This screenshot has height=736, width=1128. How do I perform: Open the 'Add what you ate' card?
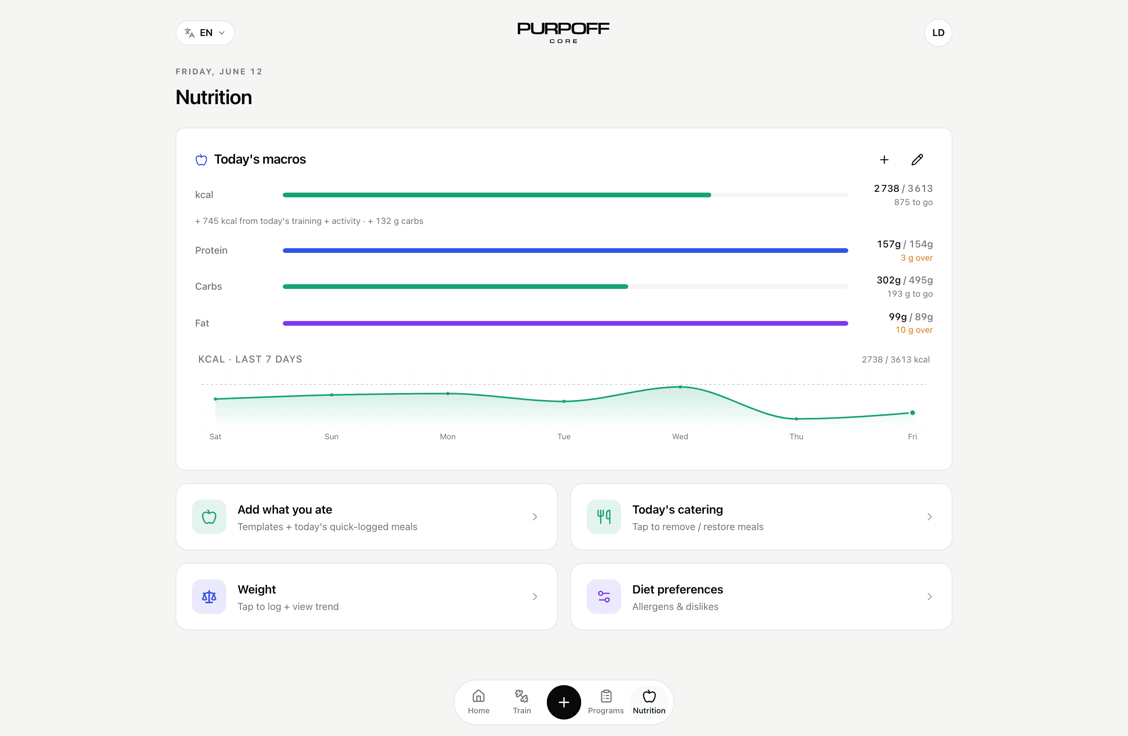[366, 517]
